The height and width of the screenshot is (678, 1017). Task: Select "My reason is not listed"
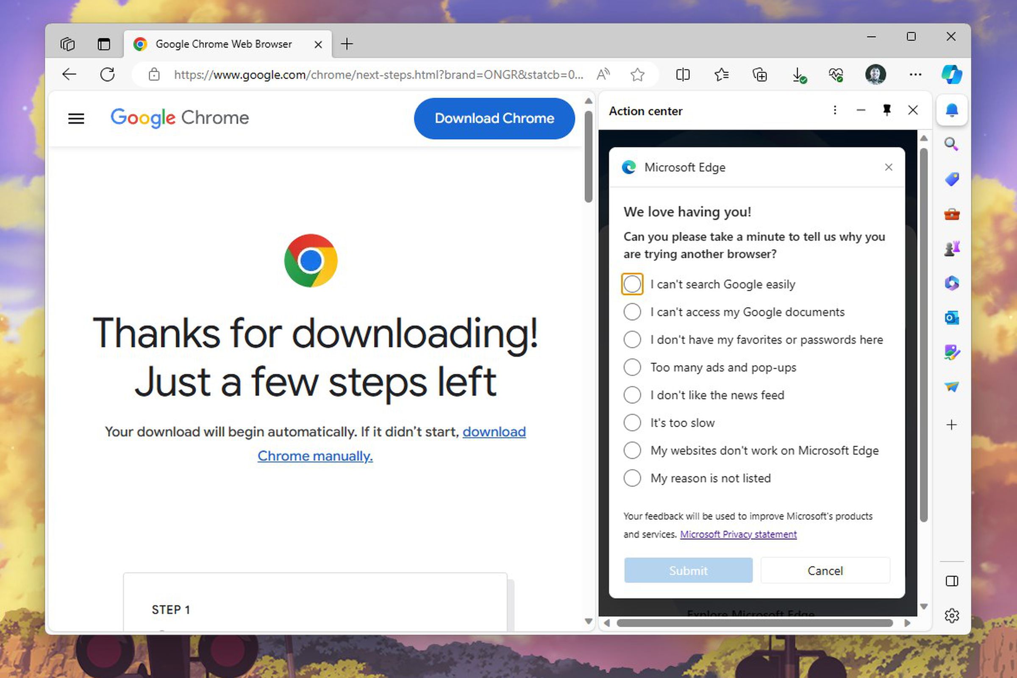[632, 478]
